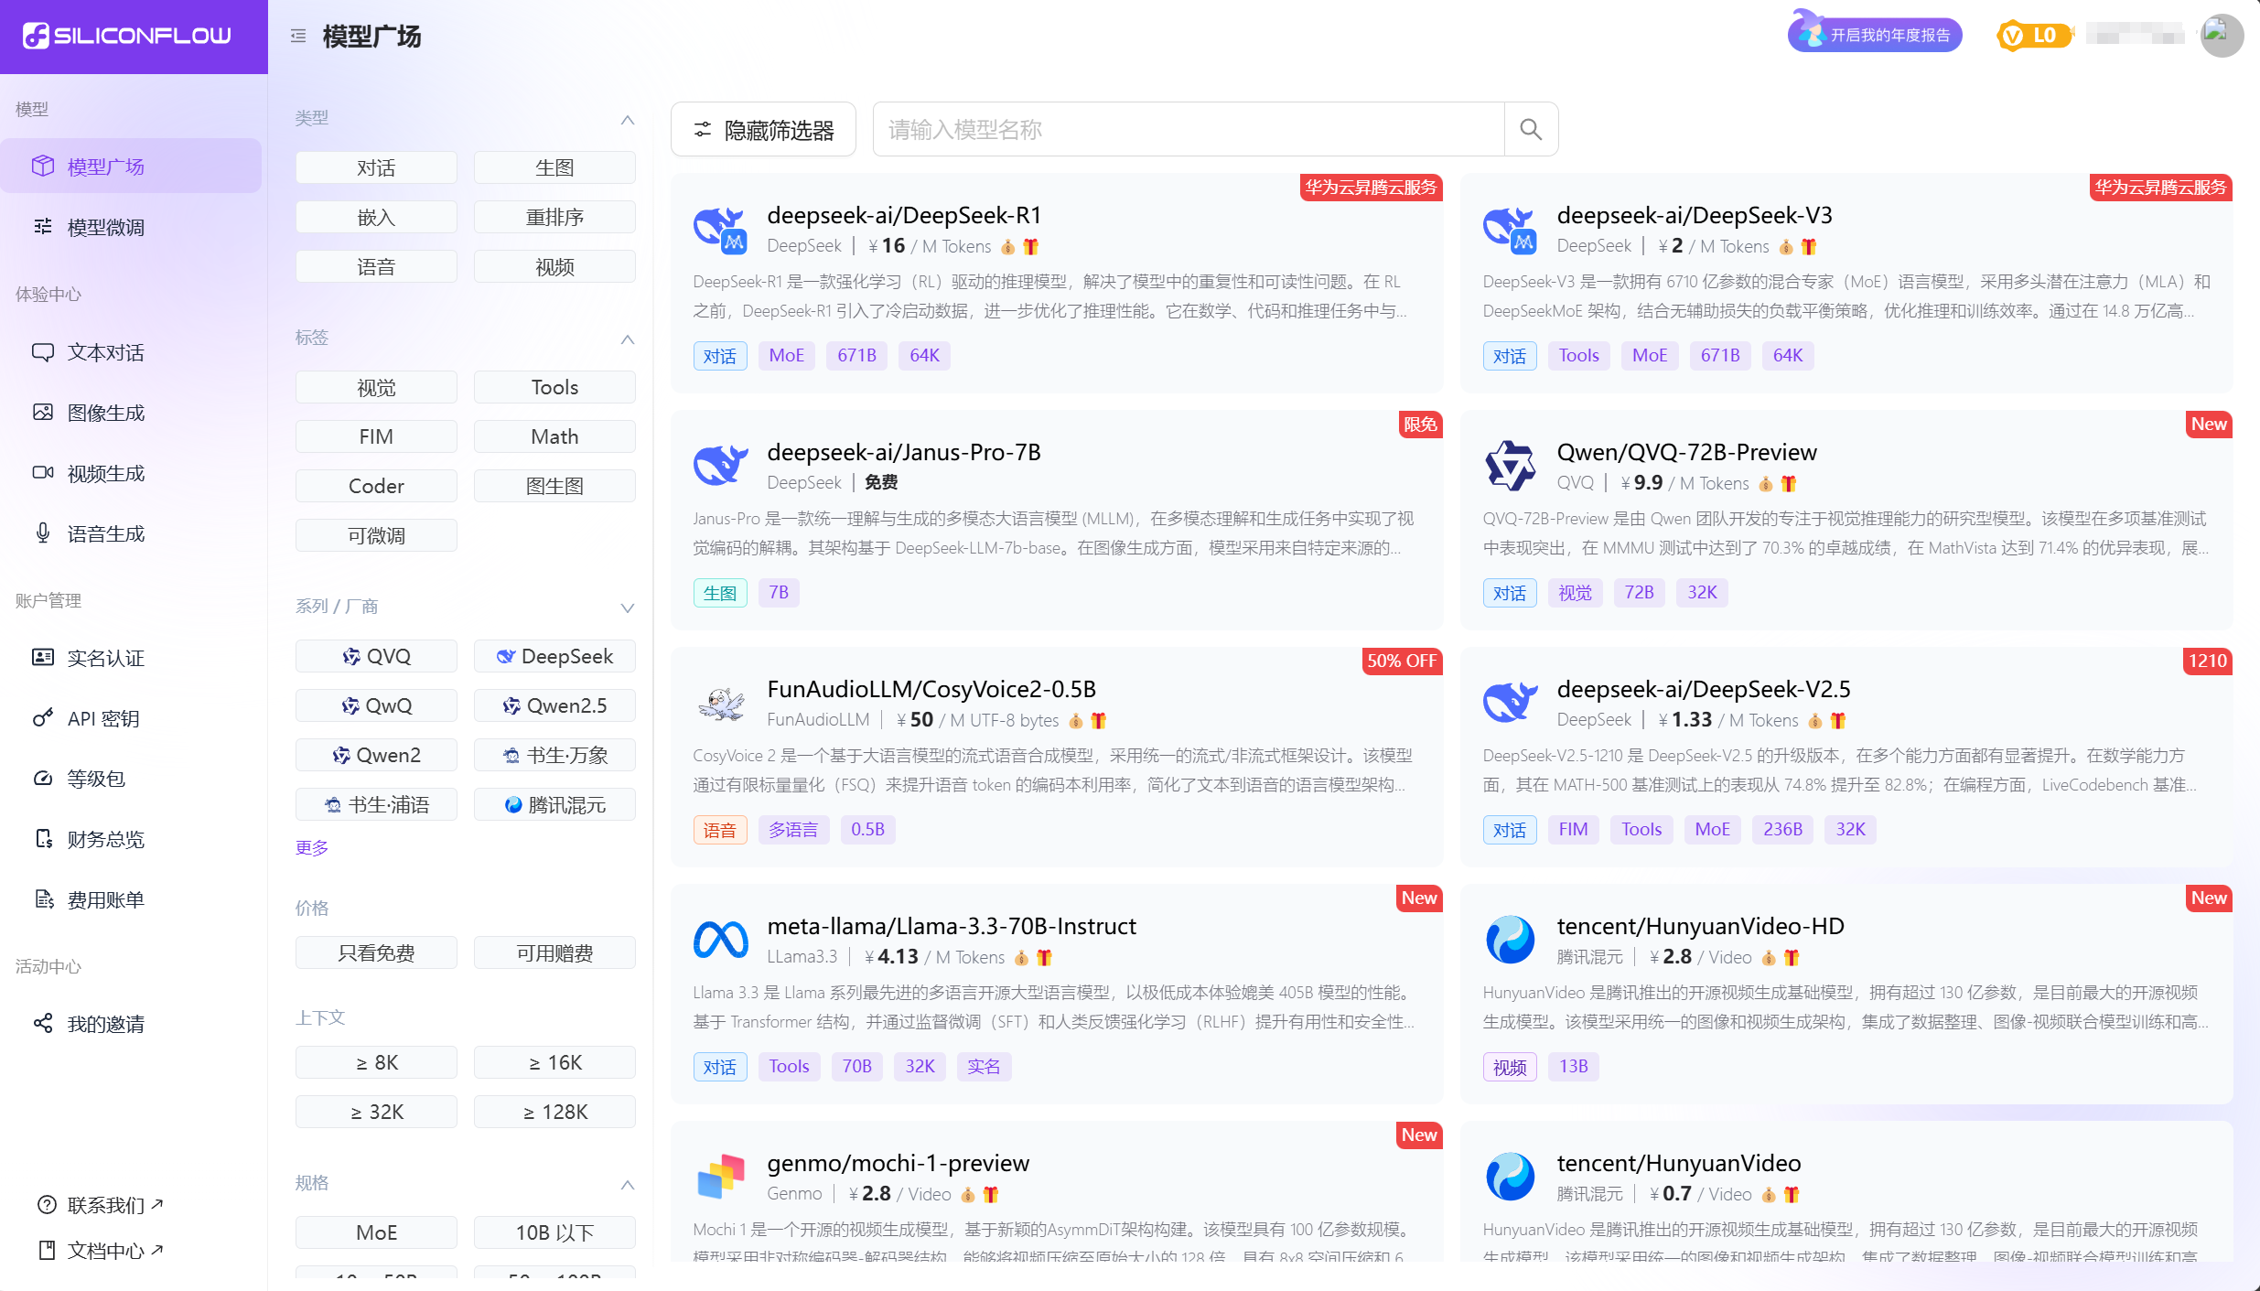Viewport: 2260px width, 1291px height.
Task: Click the tencent/HunyuanVideo card logo
Action: [x=1510, y=1176]
